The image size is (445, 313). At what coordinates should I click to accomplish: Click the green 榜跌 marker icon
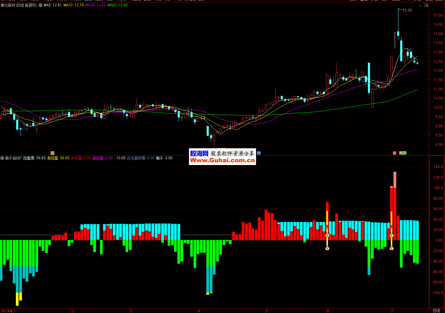pyautogui.click(x=403, y=153)
